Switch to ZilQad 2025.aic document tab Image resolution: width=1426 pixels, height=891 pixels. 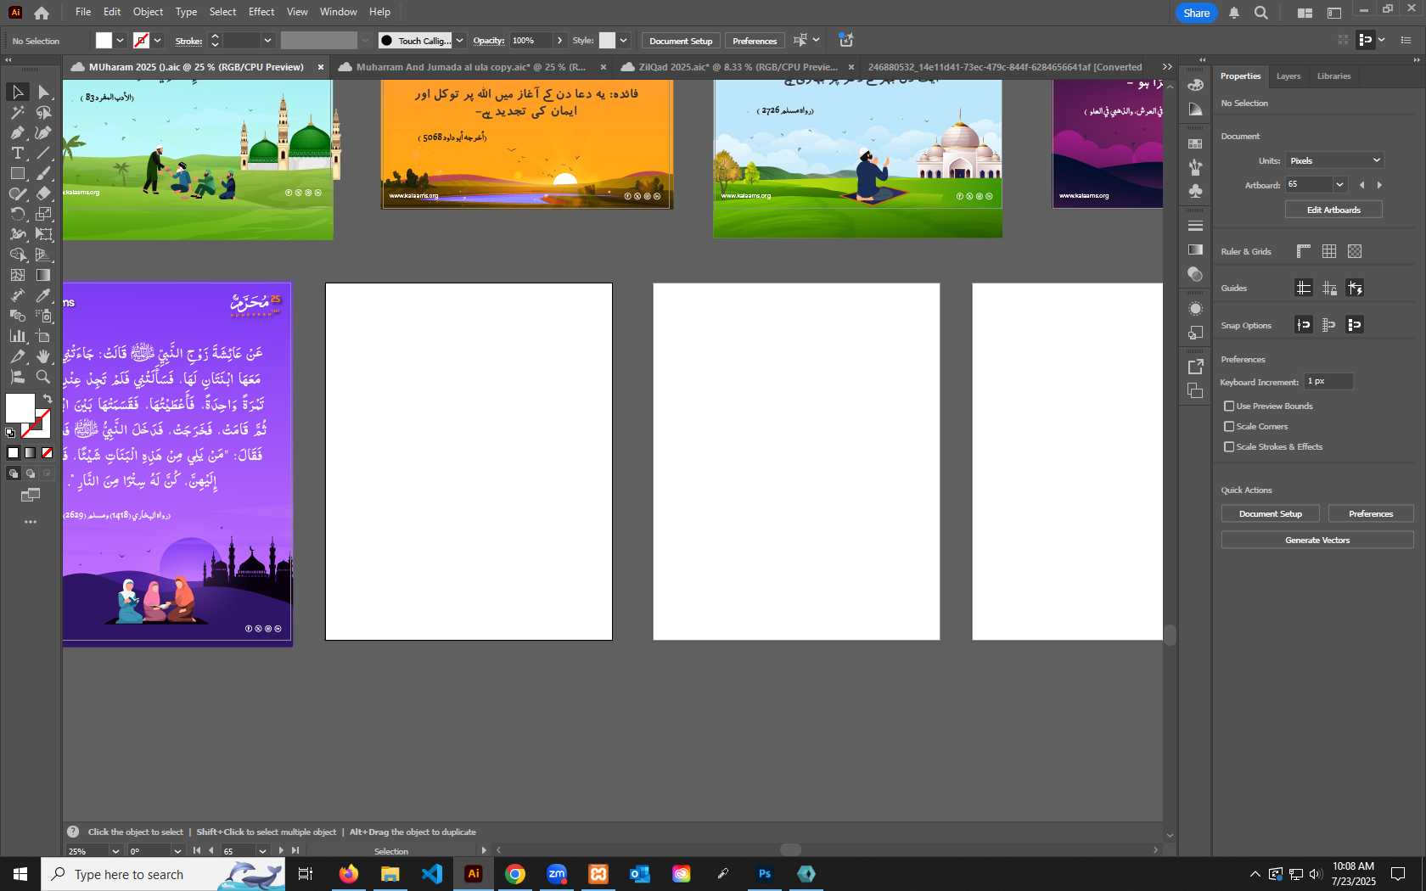738,67
